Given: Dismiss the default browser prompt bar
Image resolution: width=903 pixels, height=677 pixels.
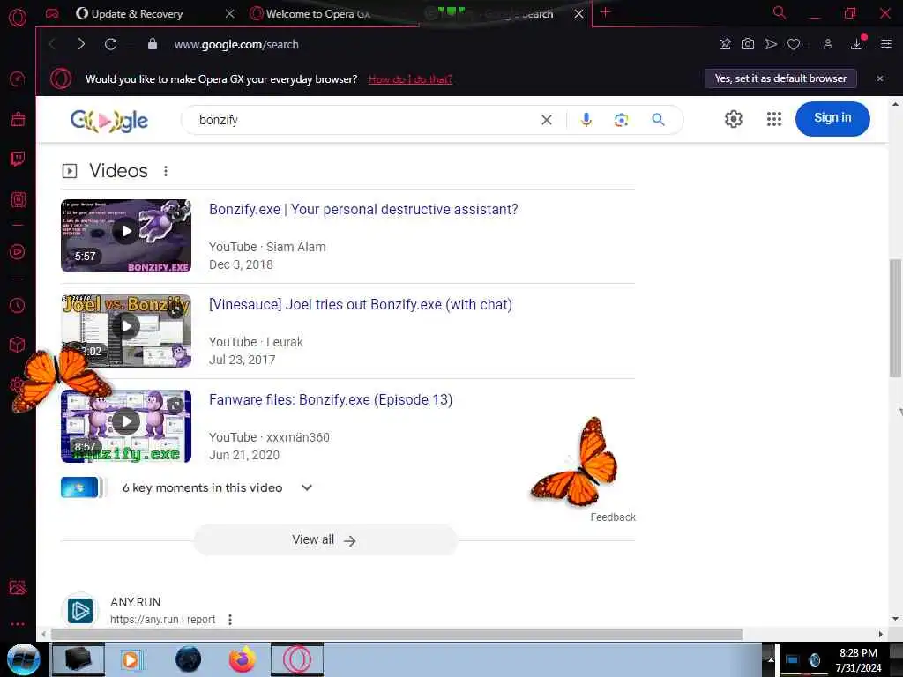Looking at the screenshot, I should [x=880, y=78].
